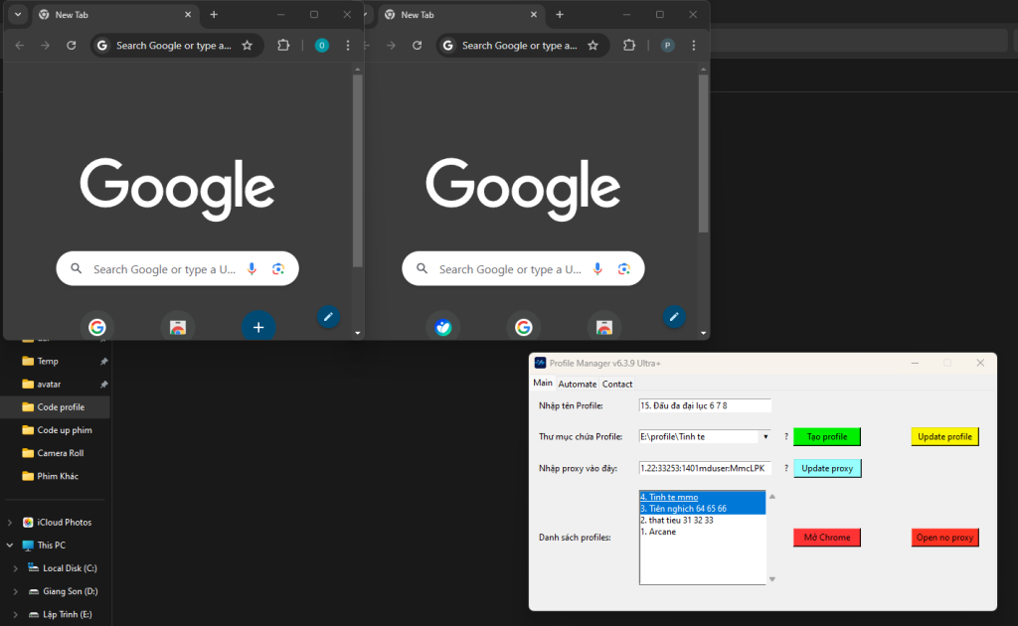This screenshot has height=626, width=1018.
Task: Open three-dot menu in right Chrome window
Action: click(x=694, y=46)
